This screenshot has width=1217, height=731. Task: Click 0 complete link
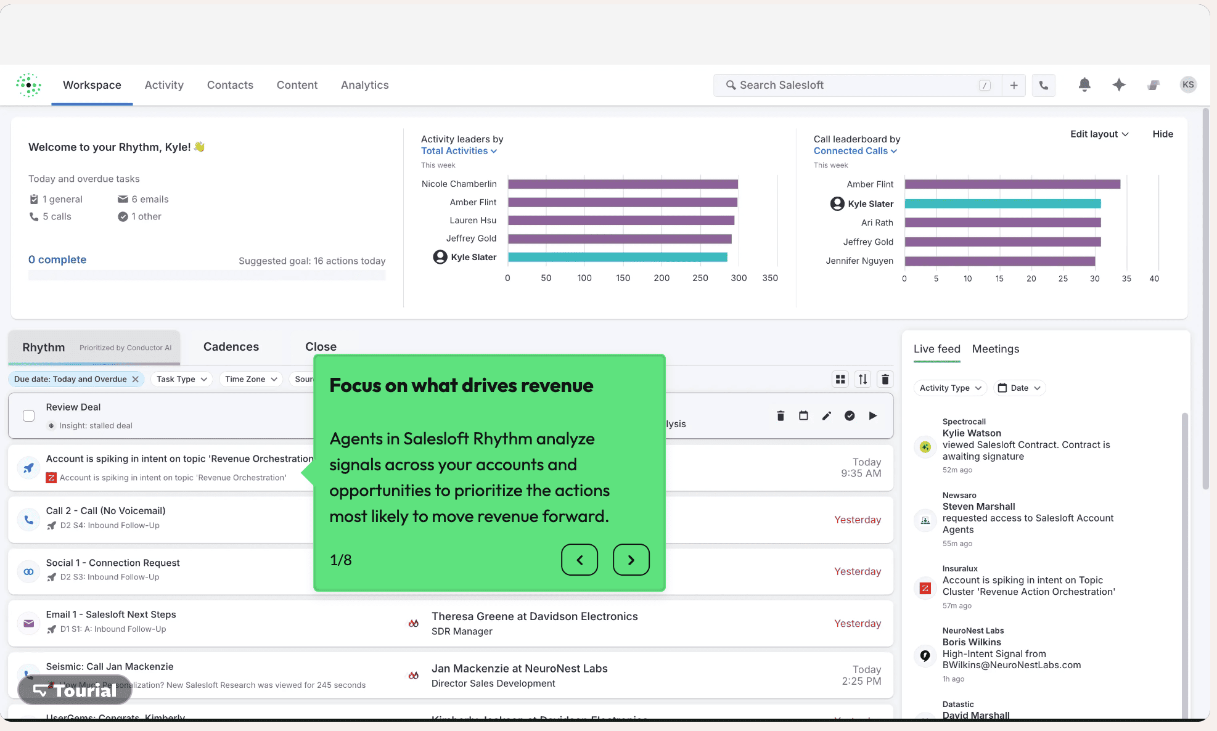(57, 259)
